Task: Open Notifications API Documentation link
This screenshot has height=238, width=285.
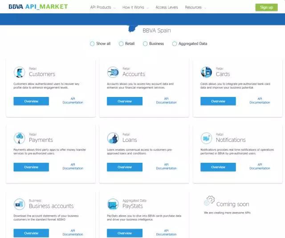Action: coord(260,166)
